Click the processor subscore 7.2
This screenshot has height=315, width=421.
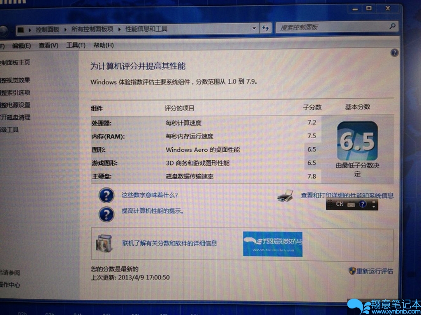[x=312, y=122]
